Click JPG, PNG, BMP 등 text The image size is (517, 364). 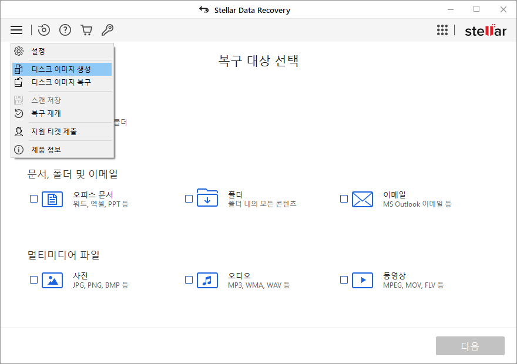click(x=100, y=285)
